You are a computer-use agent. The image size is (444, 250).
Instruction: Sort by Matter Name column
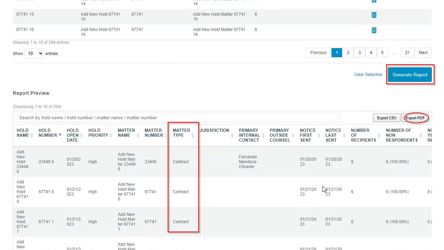click(129, 133)
